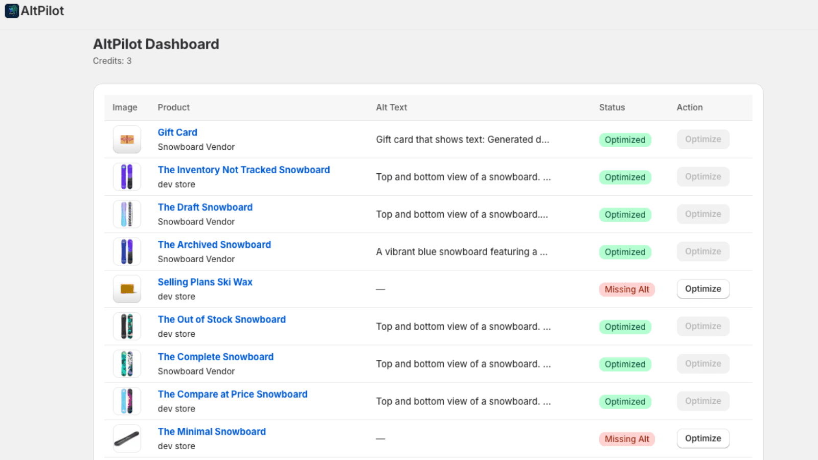Screen dimensions: 818x460
Task: Click the AltPilot logo icon
Action: click(12, 11)
